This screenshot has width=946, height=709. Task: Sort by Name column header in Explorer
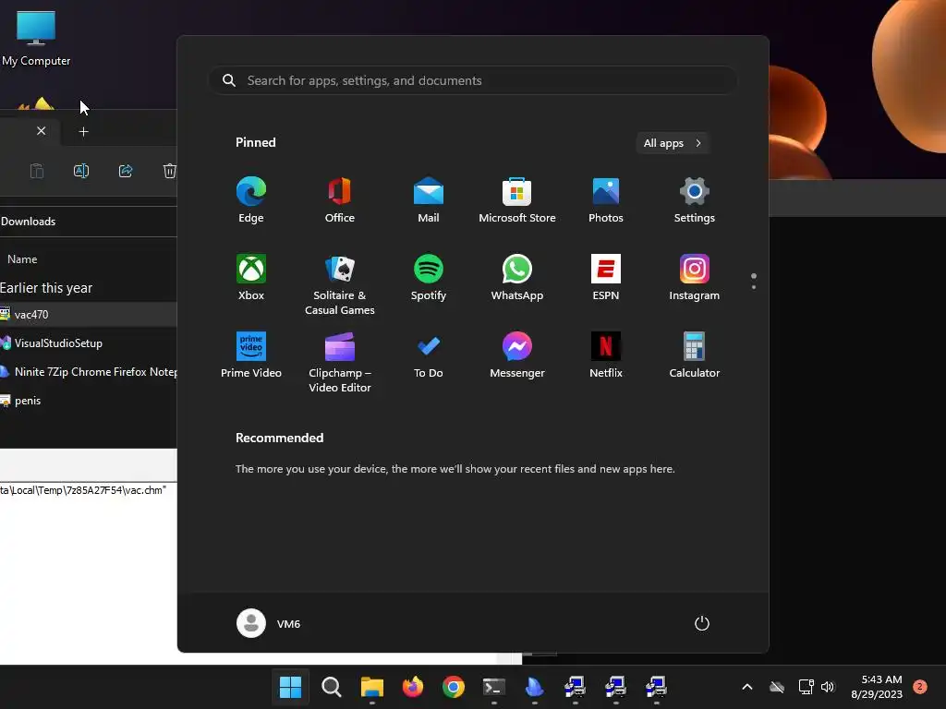click(x=22, y=259)
